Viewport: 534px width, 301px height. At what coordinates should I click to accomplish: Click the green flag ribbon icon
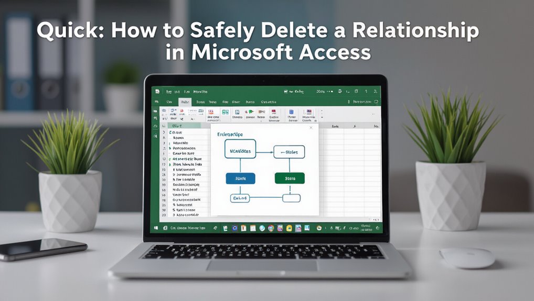pyautogui.click(x=251, y=112)
